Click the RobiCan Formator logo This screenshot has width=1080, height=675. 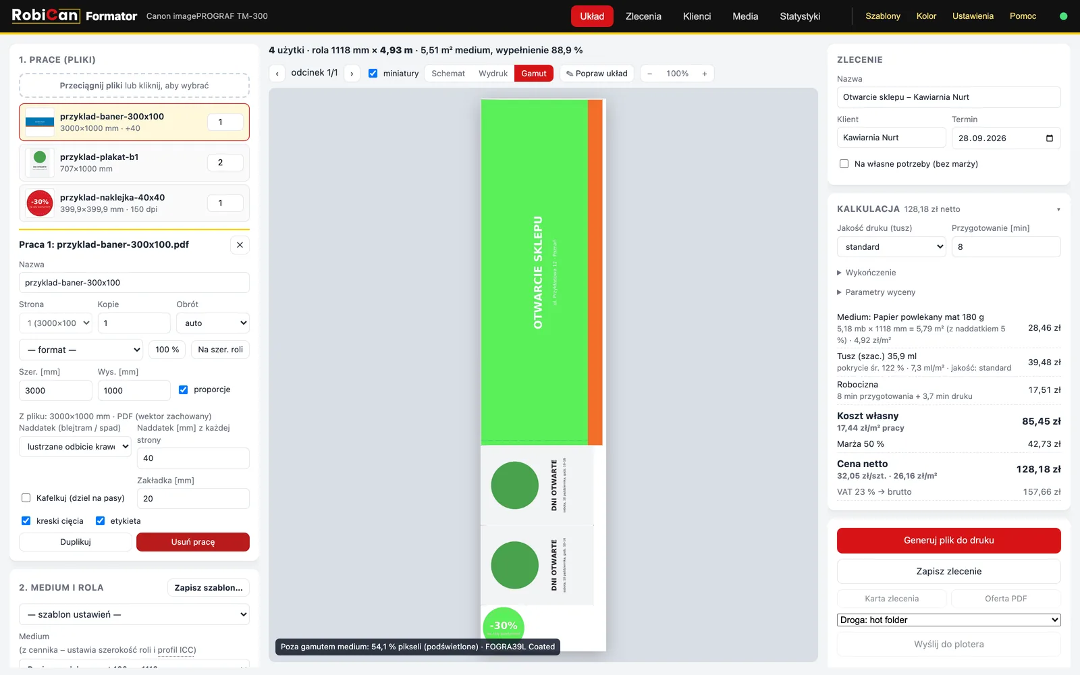[x=74, y=16]
